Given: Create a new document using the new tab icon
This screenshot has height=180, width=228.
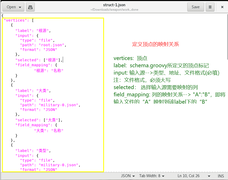Looking at the screenshot, I should 30,7.
